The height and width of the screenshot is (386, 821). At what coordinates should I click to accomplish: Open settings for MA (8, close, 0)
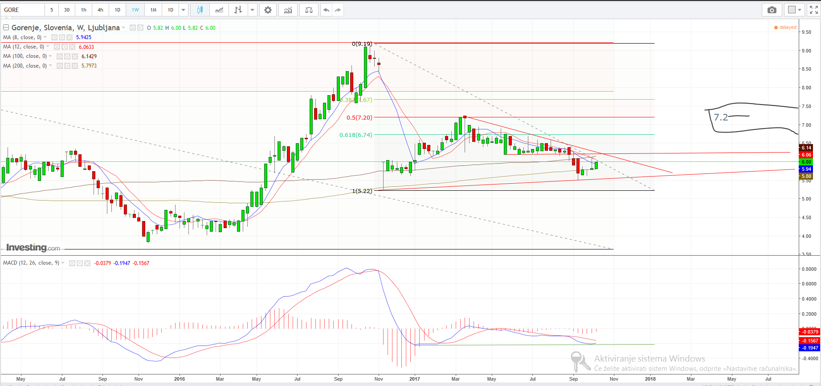[62, 37]
